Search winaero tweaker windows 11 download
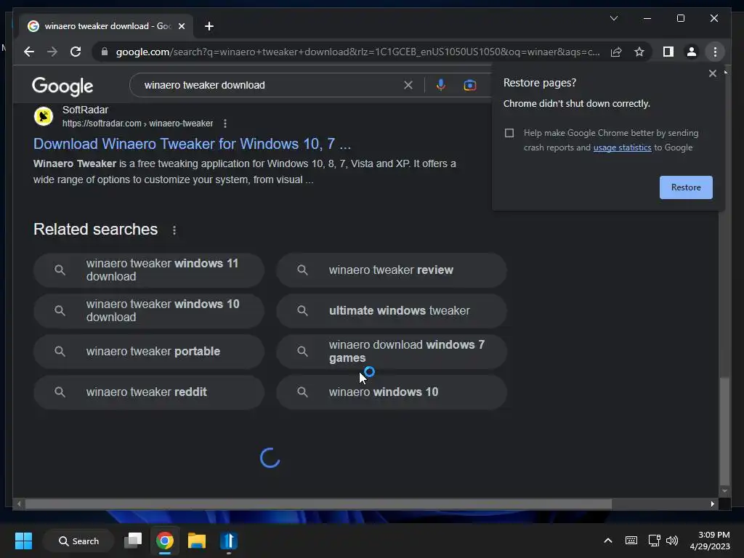 click(x=148, y=270)
